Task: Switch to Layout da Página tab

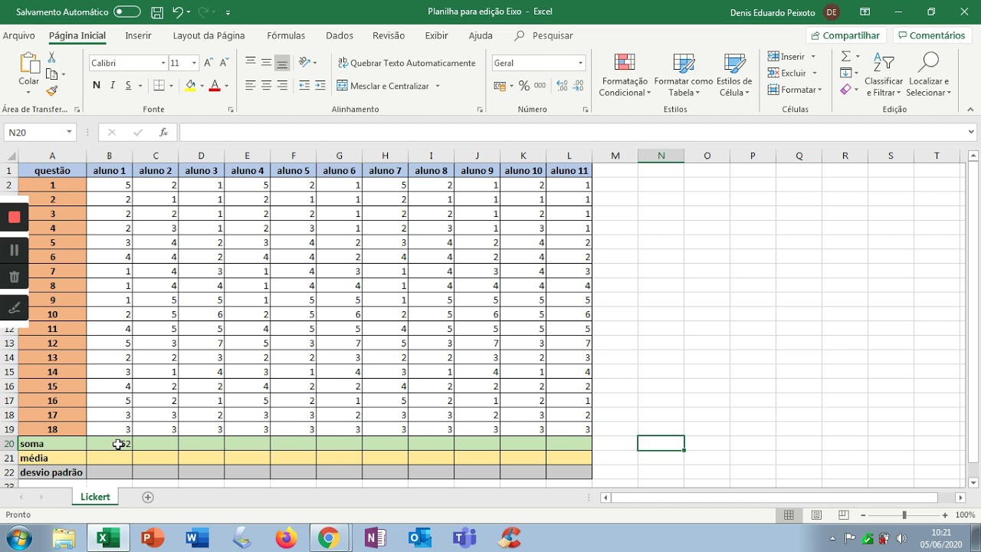Action: 208,35
